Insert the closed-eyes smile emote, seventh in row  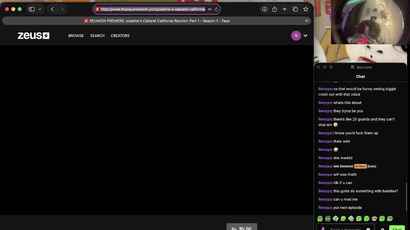(x=366, y=218)
